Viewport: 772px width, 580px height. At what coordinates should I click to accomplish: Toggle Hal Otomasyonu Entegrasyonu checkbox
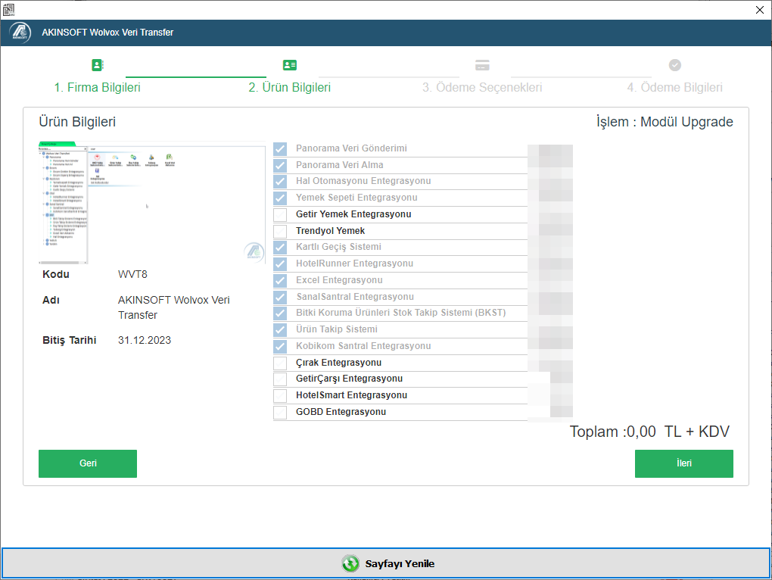pyautogui.click(x=280, y=181)
